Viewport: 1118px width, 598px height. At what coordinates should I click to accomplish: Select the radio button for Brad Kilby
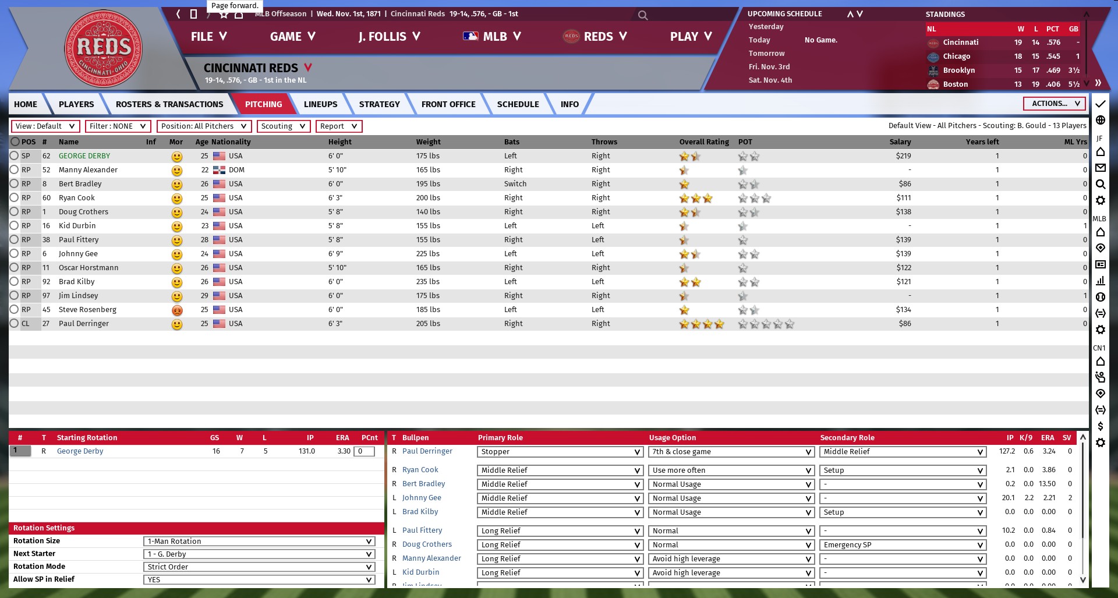[x=15, y=281]
